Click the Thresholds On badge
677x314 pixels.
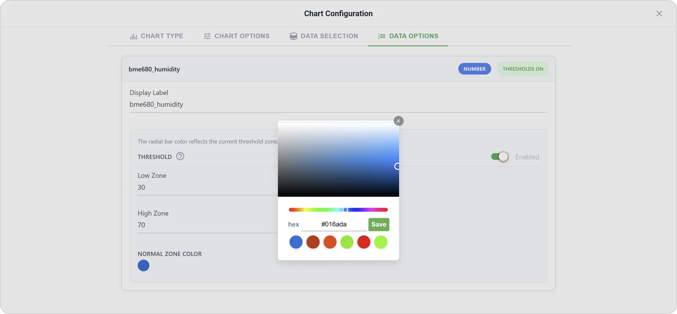click(523, 69)
